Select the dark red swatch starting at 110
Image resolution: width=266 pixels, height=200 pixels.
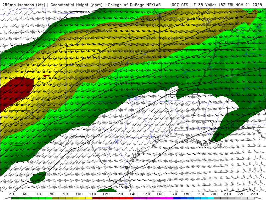pyautogui.click(x=96, y=198)
